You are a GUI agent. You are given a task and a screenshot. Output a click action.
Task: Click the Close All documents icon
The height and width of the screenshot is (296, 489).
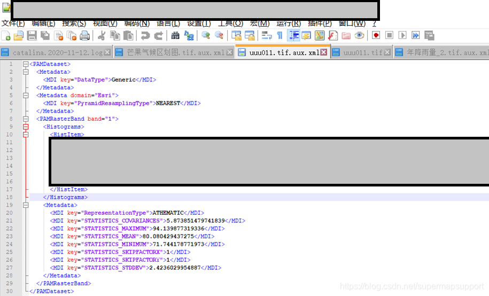pos(72,36)
